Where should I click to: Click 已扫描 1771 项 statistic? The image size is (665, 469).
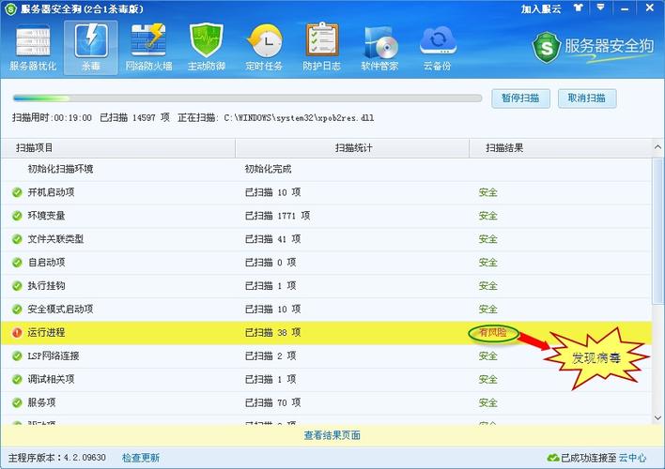point(277,216)
